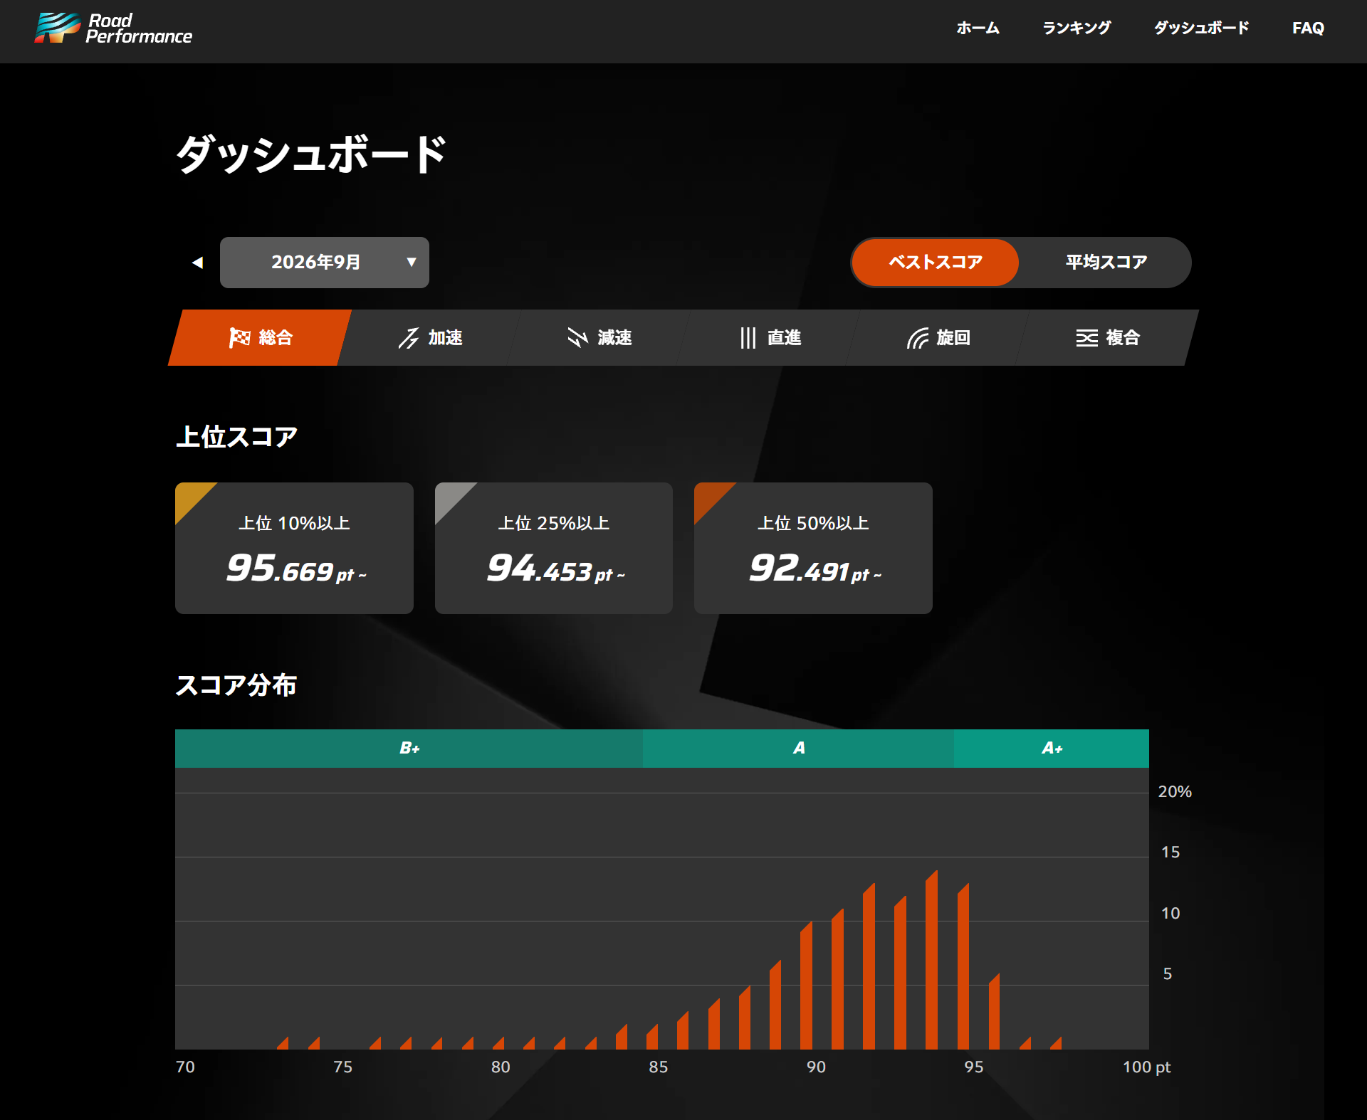
Task: Click the 95.669 pt score value
Action: pyautogui.click(x=296, y=569)
